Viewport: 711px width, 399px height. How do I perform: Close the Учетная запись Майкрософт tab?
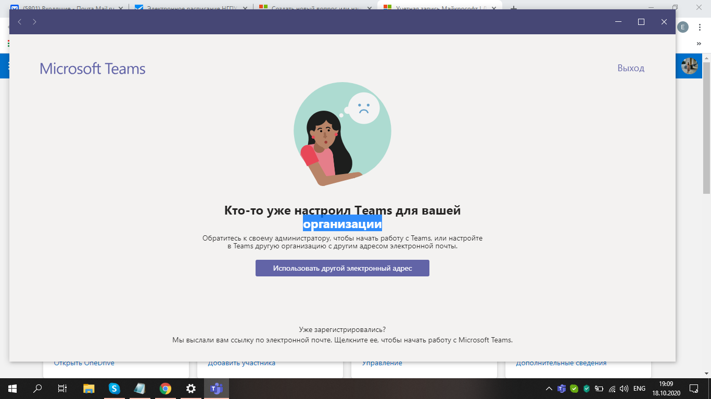(x=493, y=8)
